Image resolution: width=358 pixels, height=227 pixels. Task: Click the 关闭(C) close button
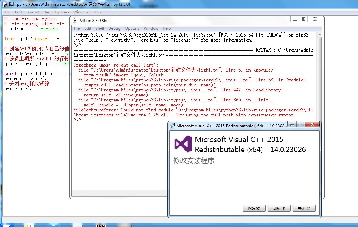pos(304,209)
